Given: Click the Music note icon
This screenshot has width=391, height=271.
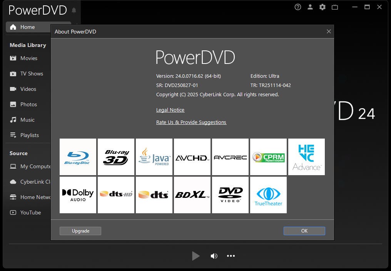Looking at the screenshot, I should [x=13, y=120].
